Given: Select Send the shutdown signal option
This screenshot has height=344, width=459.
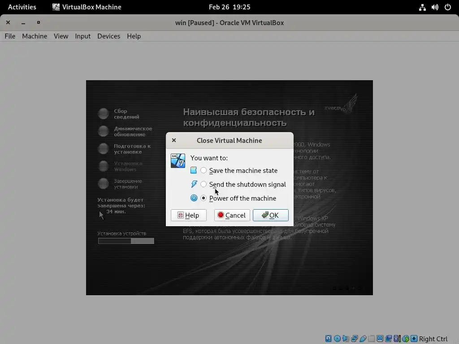Looking at the screenshot, I should (243, 184).
